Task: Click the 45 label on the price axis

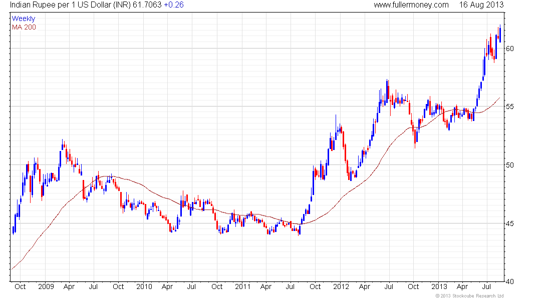Action: tap(509, 223)
